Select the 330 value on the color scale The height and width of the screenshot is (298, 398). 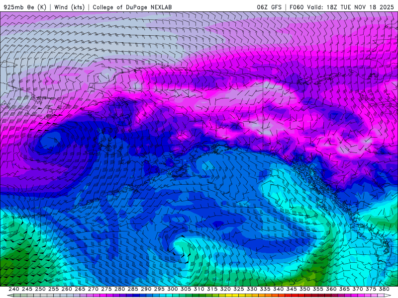(x=252, y=289)
